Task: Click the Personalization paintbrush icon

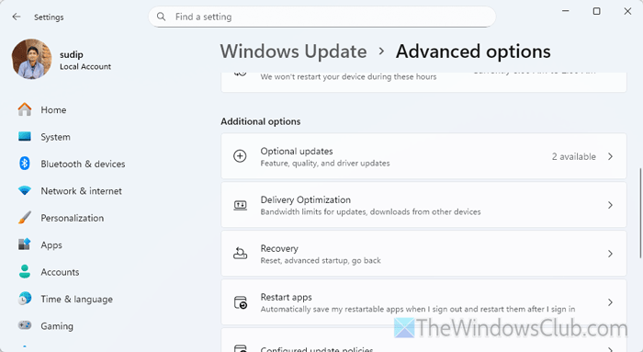Action: tap(25, 218)
